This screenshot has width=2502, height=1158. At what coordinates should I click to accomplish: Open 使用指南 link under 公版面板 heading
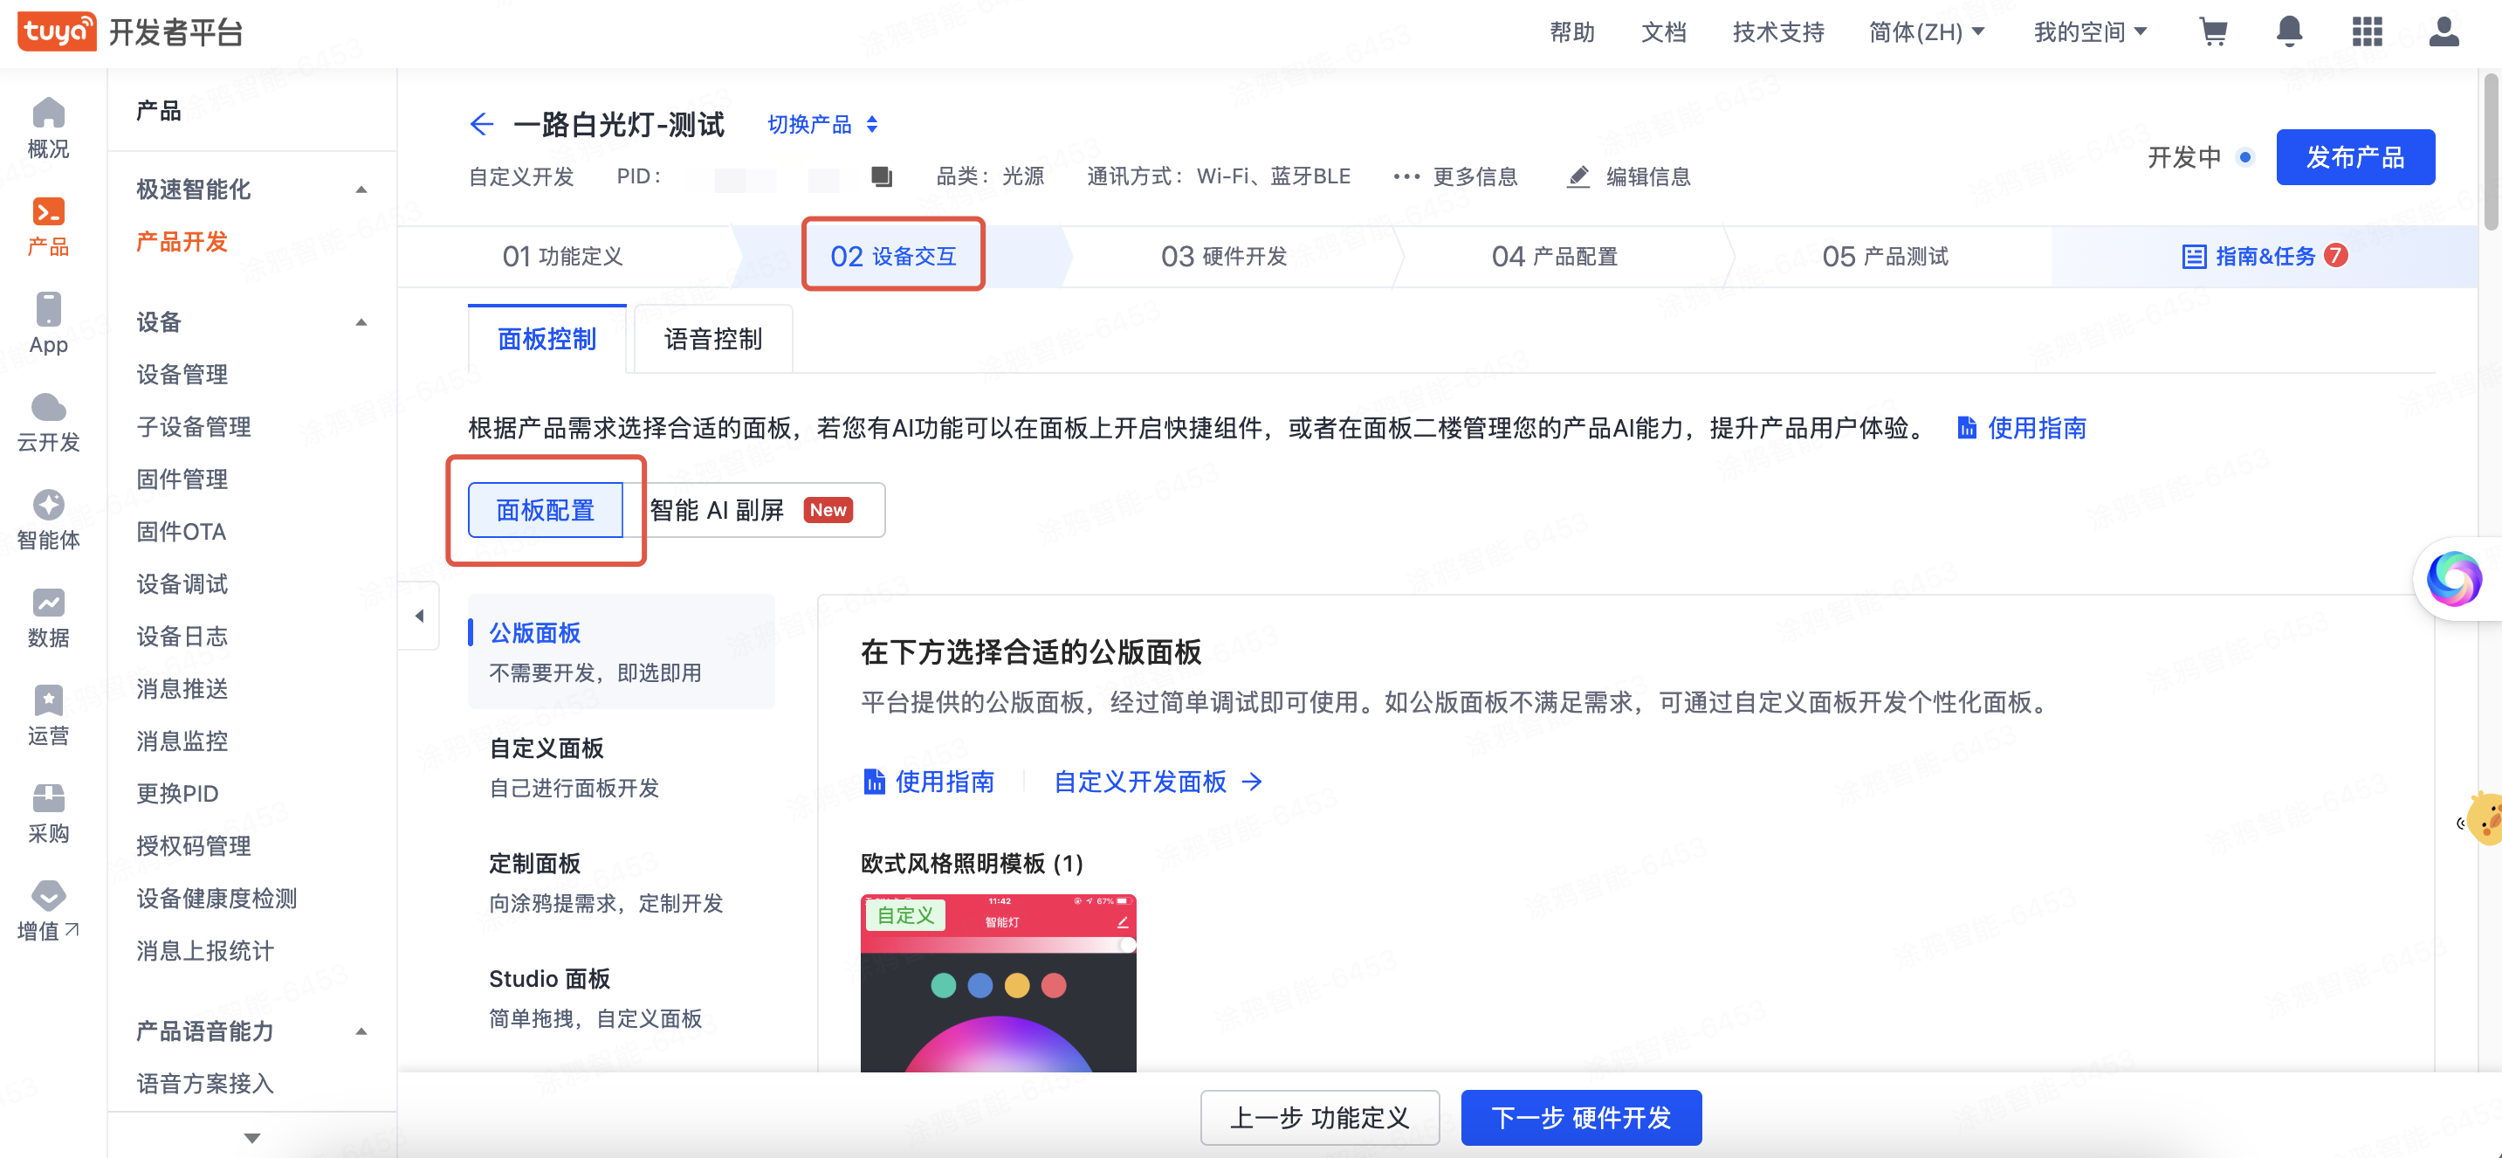(x=929, y=782)
